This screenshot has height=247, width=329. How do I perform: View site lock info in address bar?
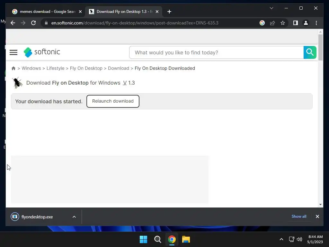(46, 23)
